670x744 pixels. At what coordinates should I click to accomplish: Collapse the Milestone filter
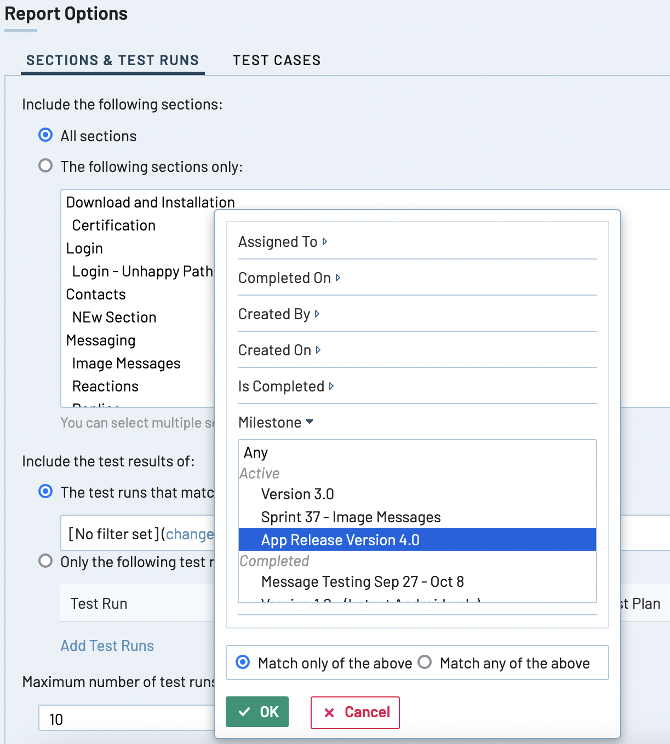[276, 422]
